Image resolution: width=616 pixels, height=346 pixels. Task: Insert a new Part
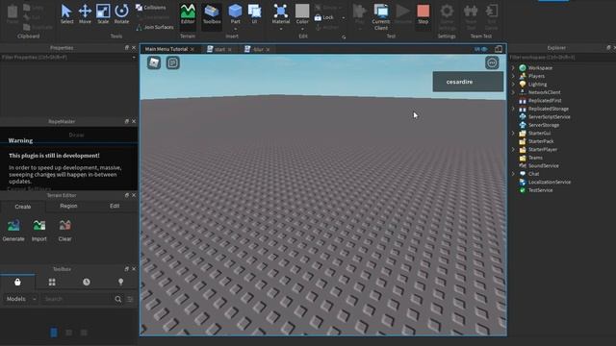pos(235,15)
